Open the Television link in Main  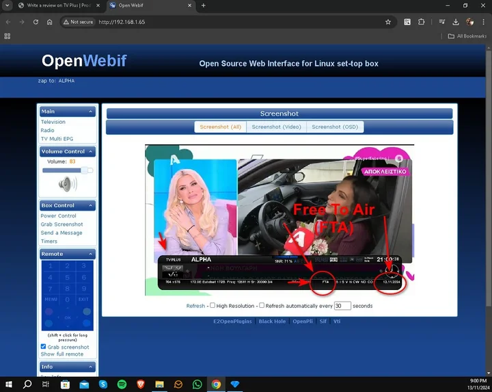click(x=53, y=122)
